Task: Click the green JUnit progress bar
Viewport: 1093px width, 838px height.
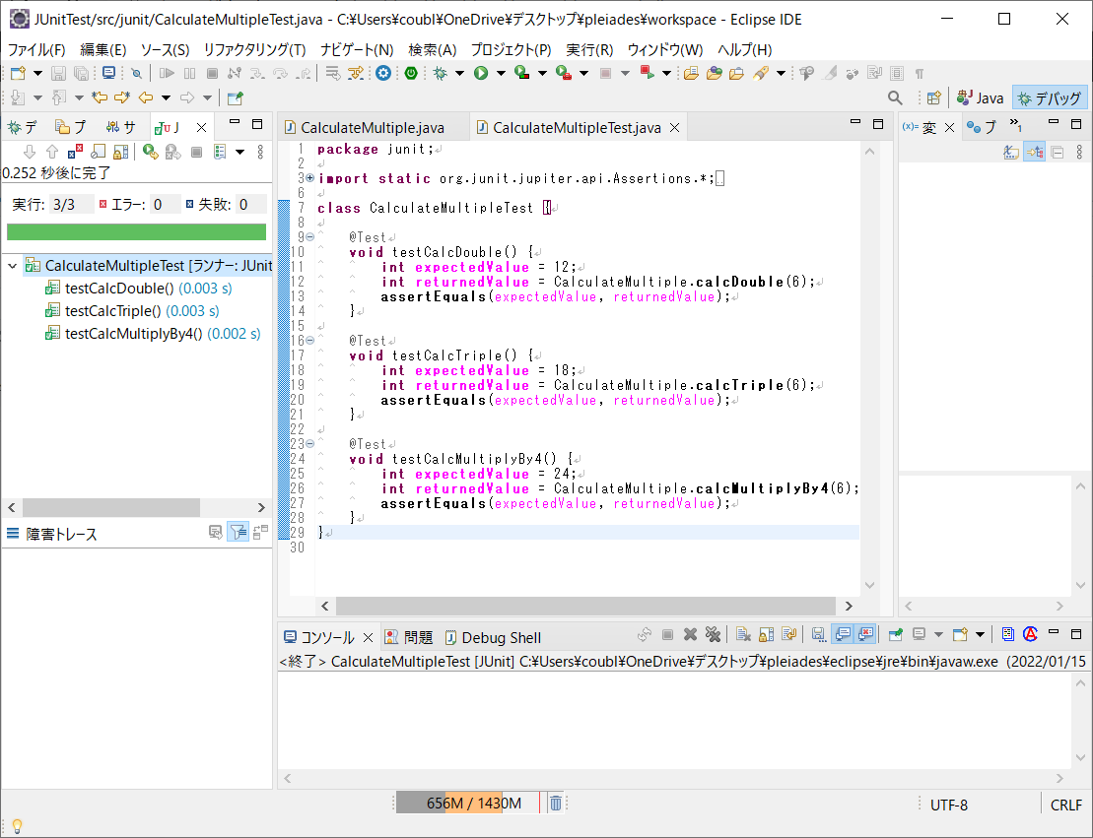Action: click(136, 232)
